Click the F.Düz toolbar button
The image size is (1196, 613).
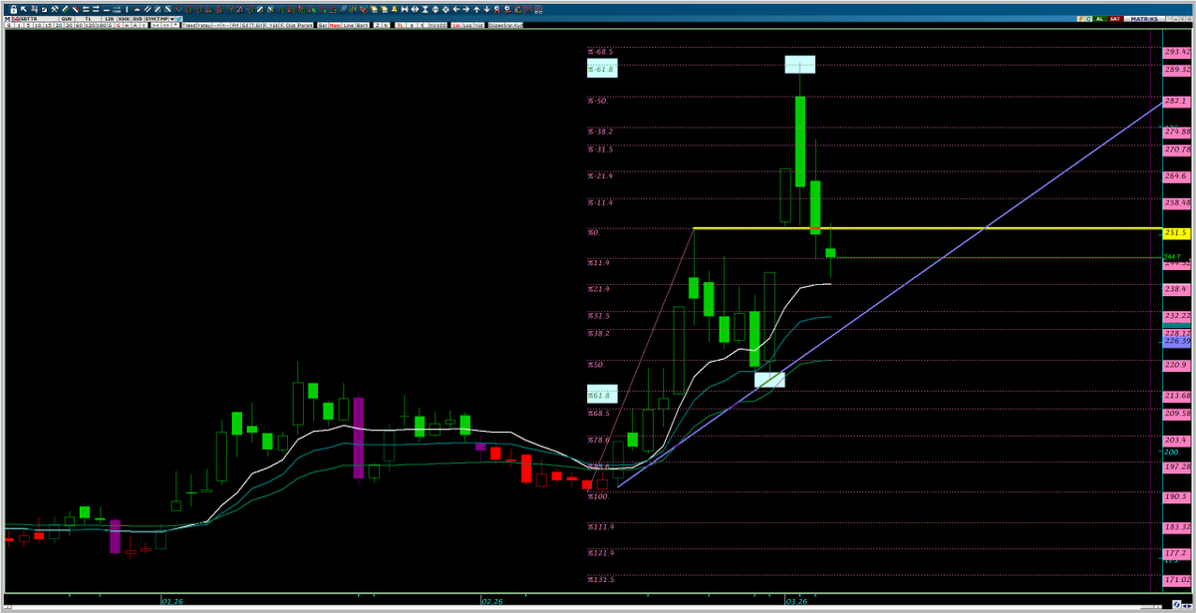pyautogui.click(x=290, y=25)
